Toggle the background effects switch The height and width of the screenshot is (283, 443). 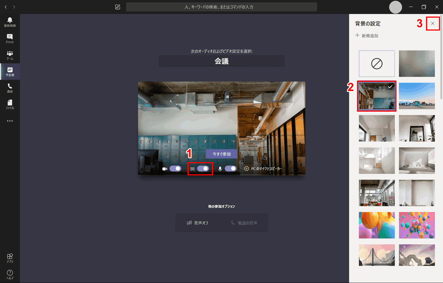click(203, 169)
